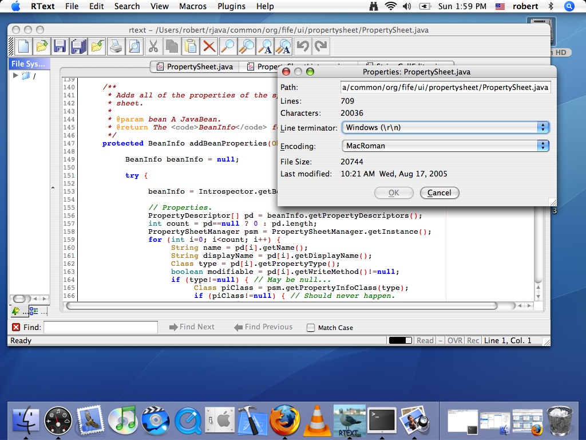Click into the Find text field
586x440 pixels.
[101, 327]
